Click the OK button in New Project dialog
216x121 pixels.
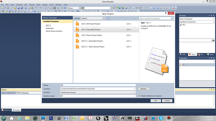[x=156, y=101]
